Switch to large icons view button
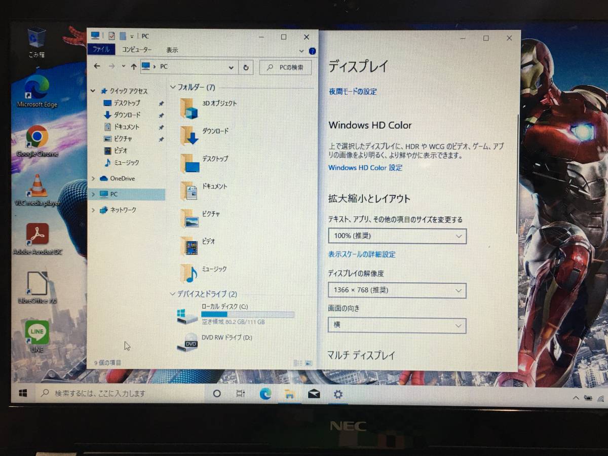 pyautogui.click(x=308, y=363)
